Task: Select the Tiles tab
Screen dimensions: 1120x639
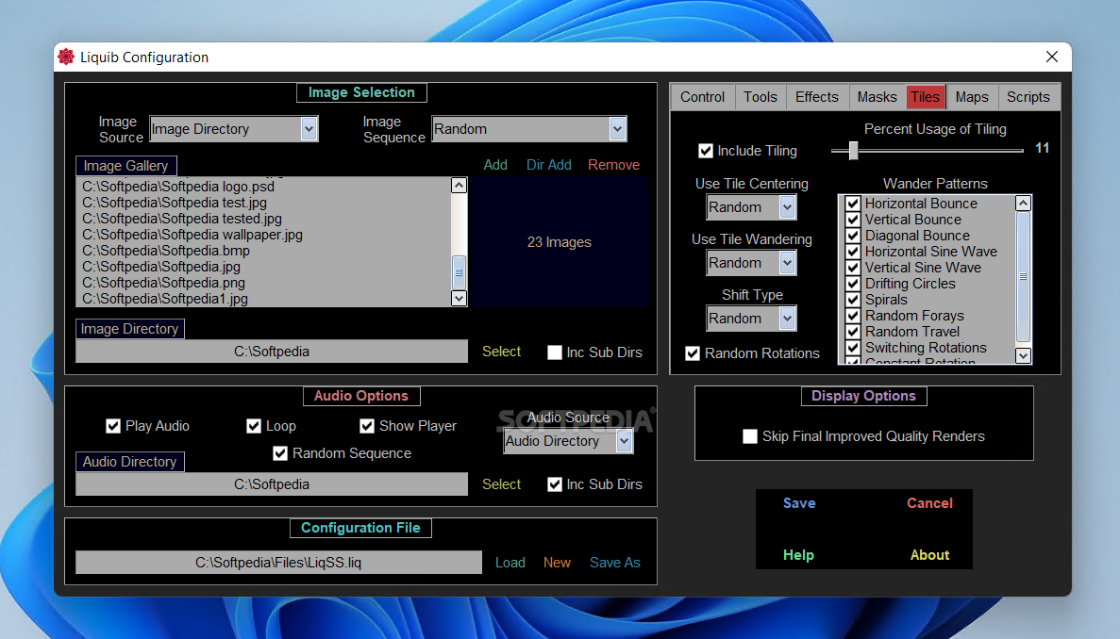Action: pyautogui.click(x=925, y=97)
